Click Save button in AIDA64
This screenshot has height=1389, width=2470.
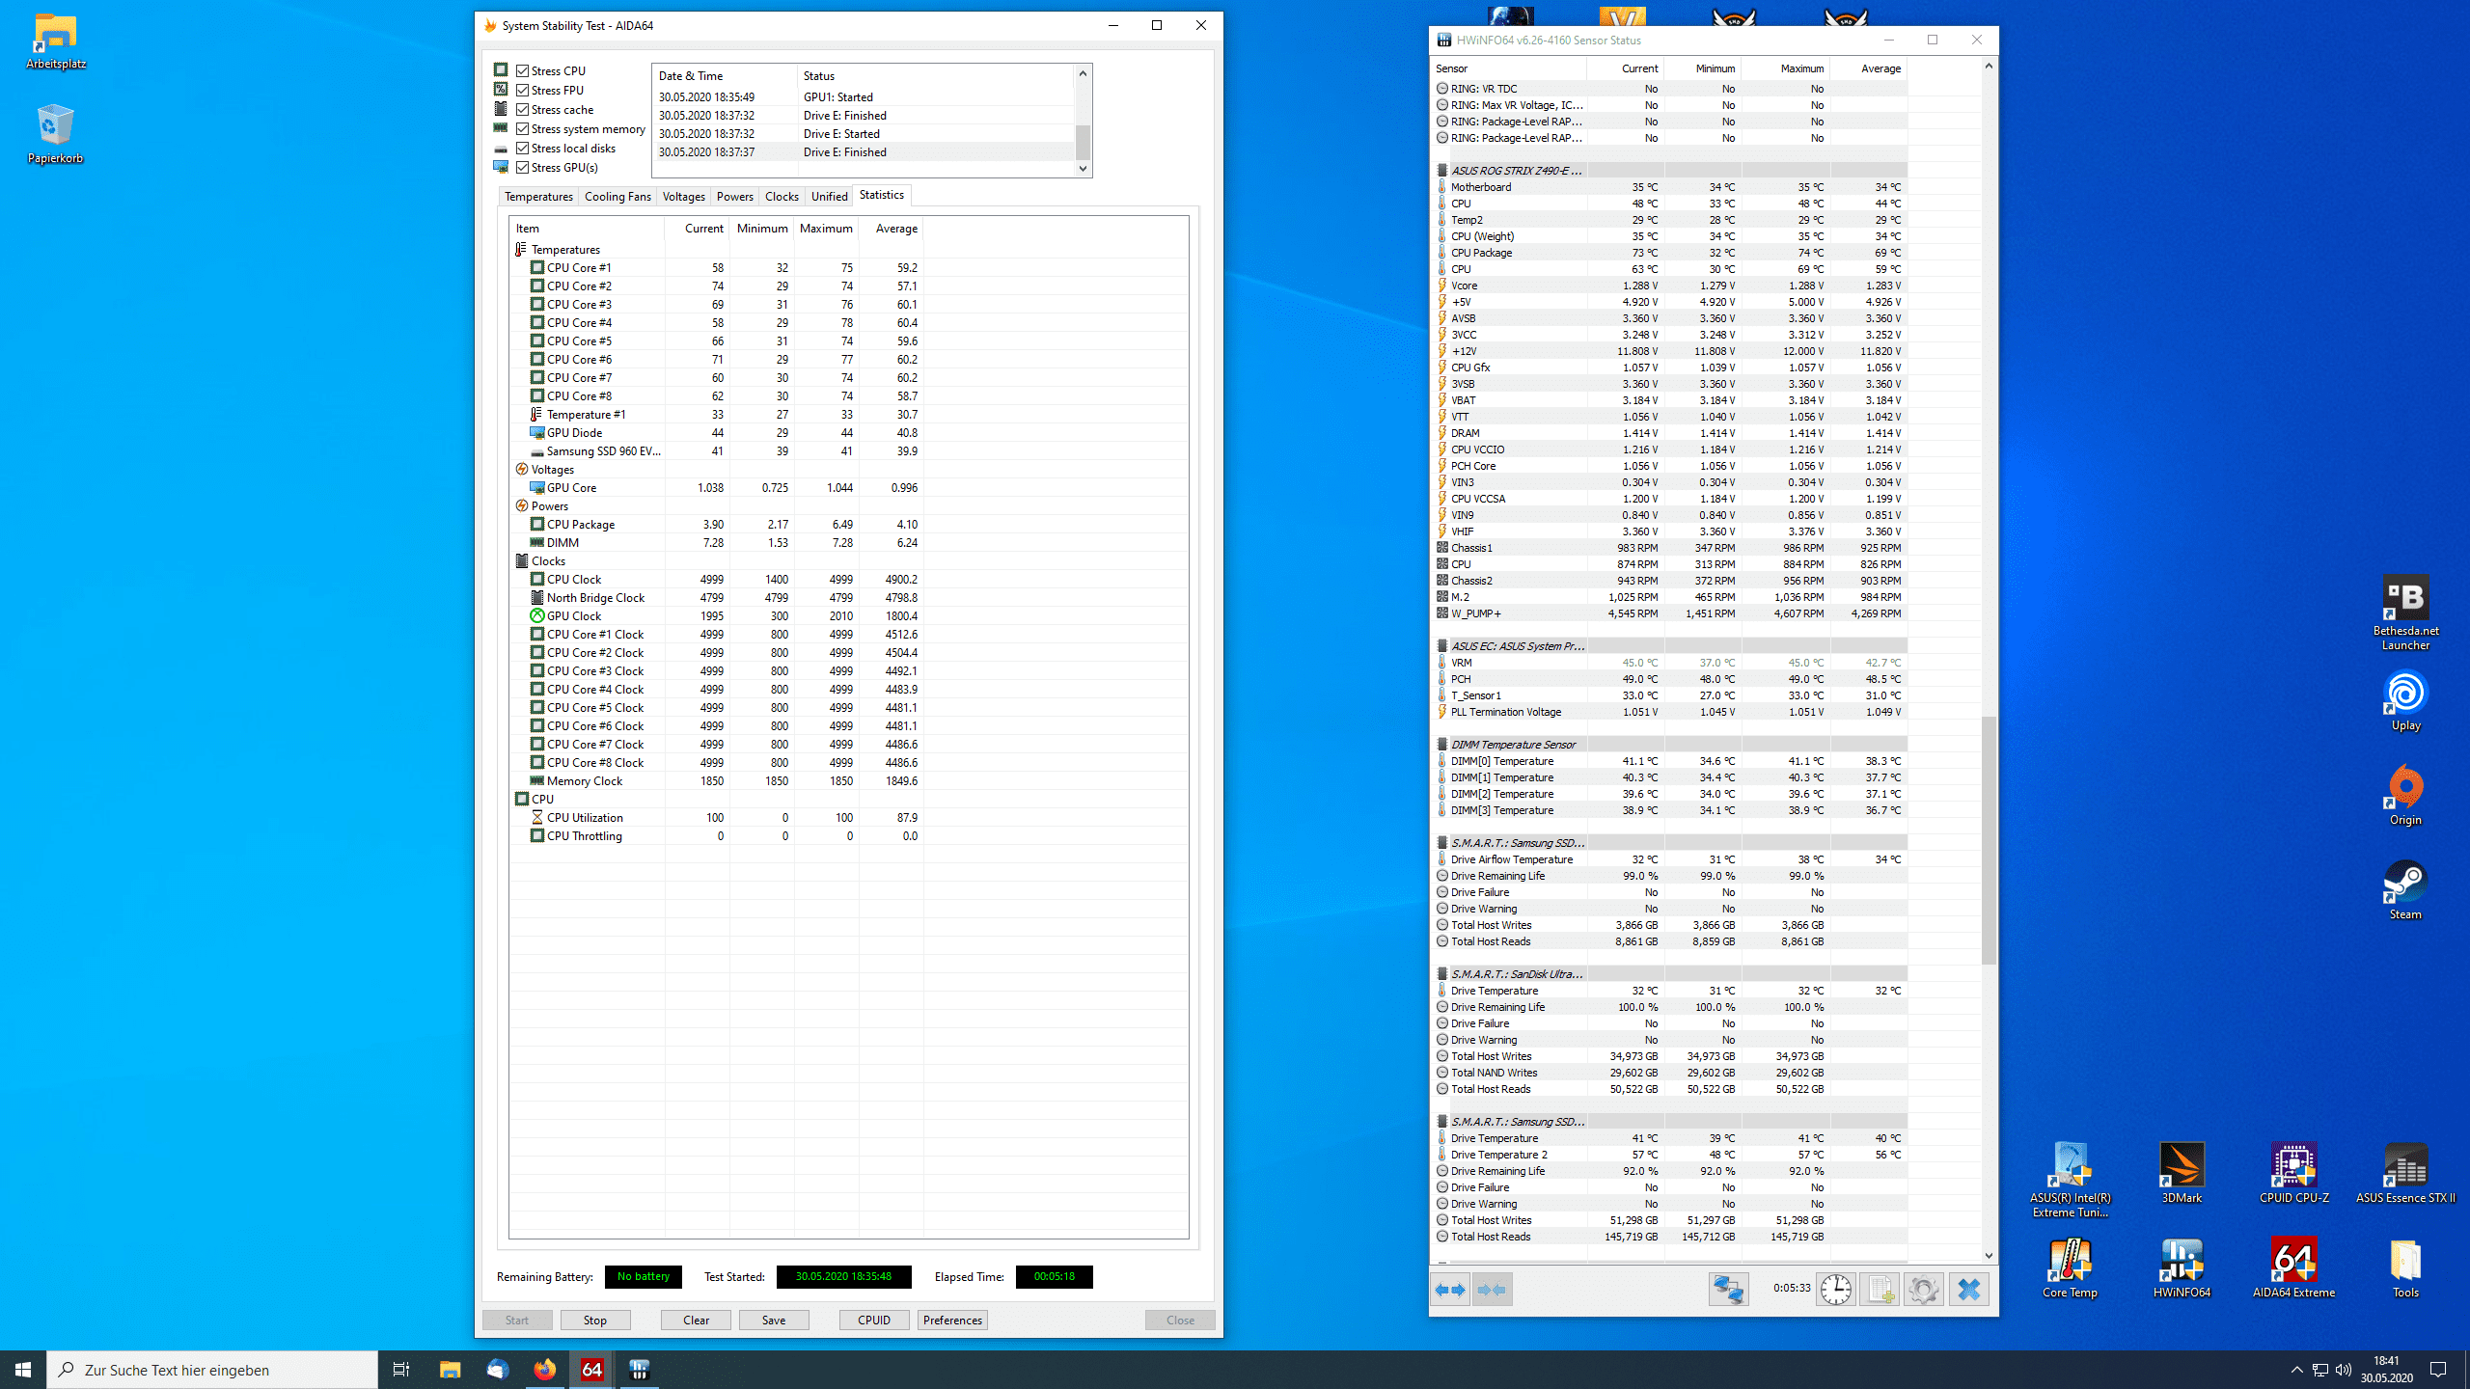tap(774, 1320)
